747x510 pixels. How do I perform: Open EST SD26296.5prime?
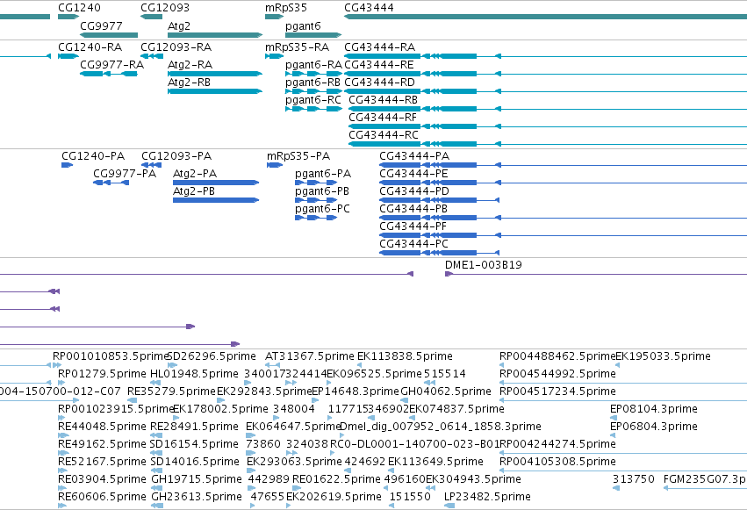click(212, 356)
